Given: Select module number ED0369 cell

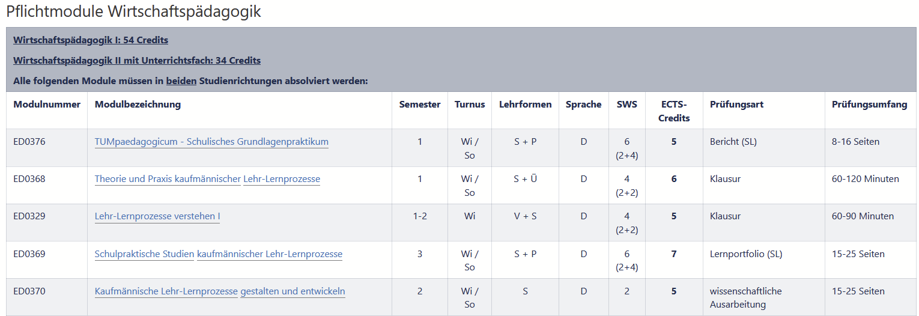Looking at the screenshot, I should (x=29, y=254).
